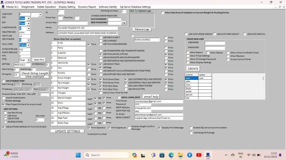Toggle USE ETHERNET PORT checkbox

4,81
